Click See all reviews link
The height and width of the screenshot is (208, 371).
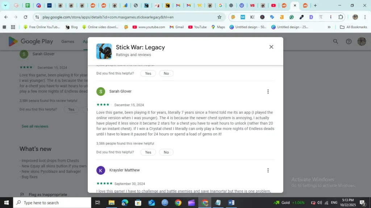tap(35, 126)
